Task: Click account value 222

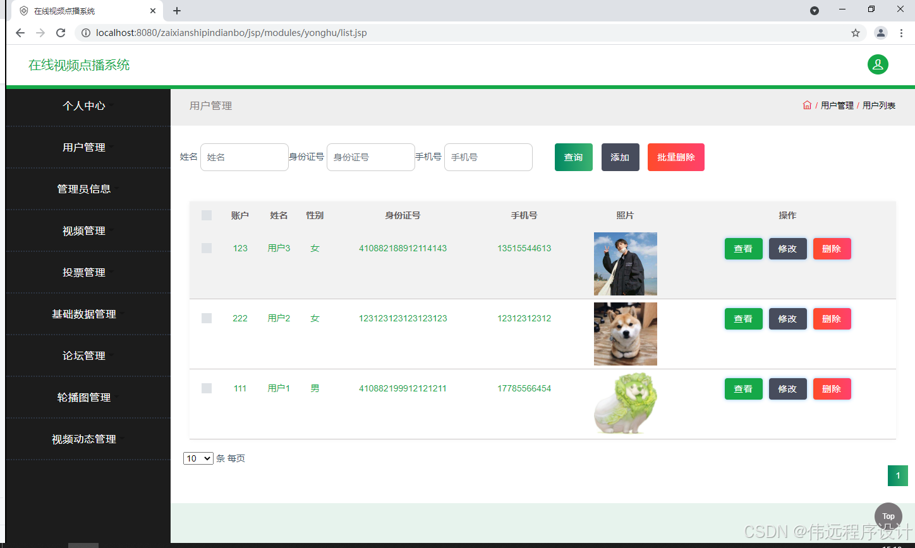Action: (240, 318)
